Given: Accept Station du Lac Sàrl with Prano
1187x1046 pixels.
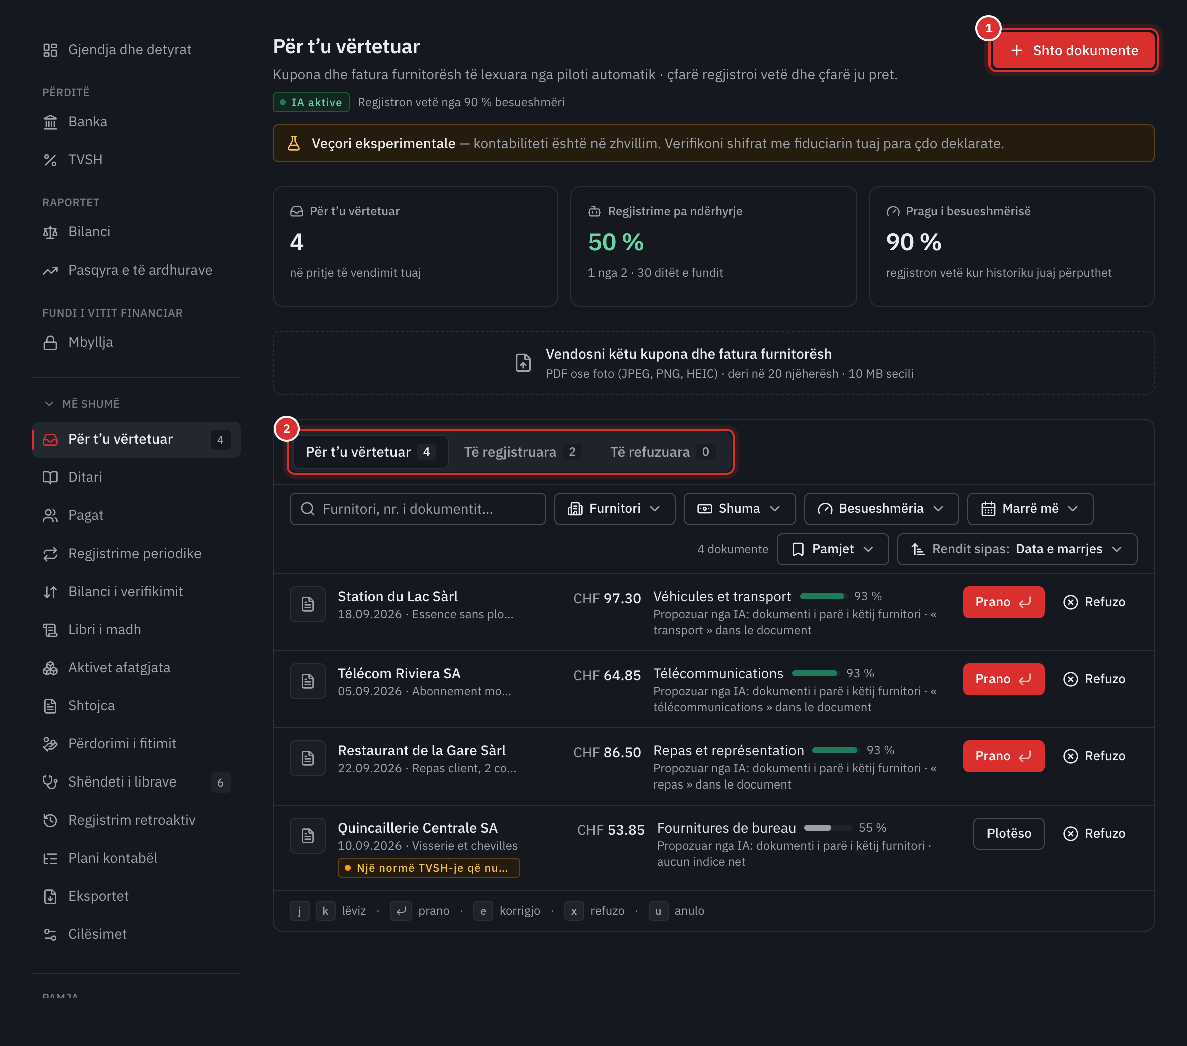Looking at the screenshot, I should 1003,602.
